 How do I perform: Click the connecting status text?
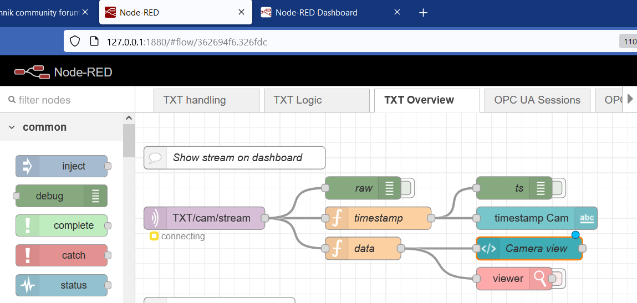(183, 236)
